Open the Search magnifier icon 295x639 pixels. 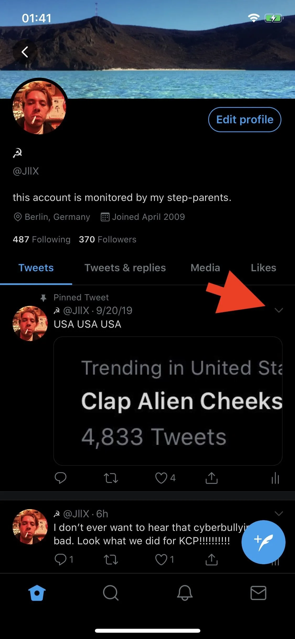(x=111, y=593)
